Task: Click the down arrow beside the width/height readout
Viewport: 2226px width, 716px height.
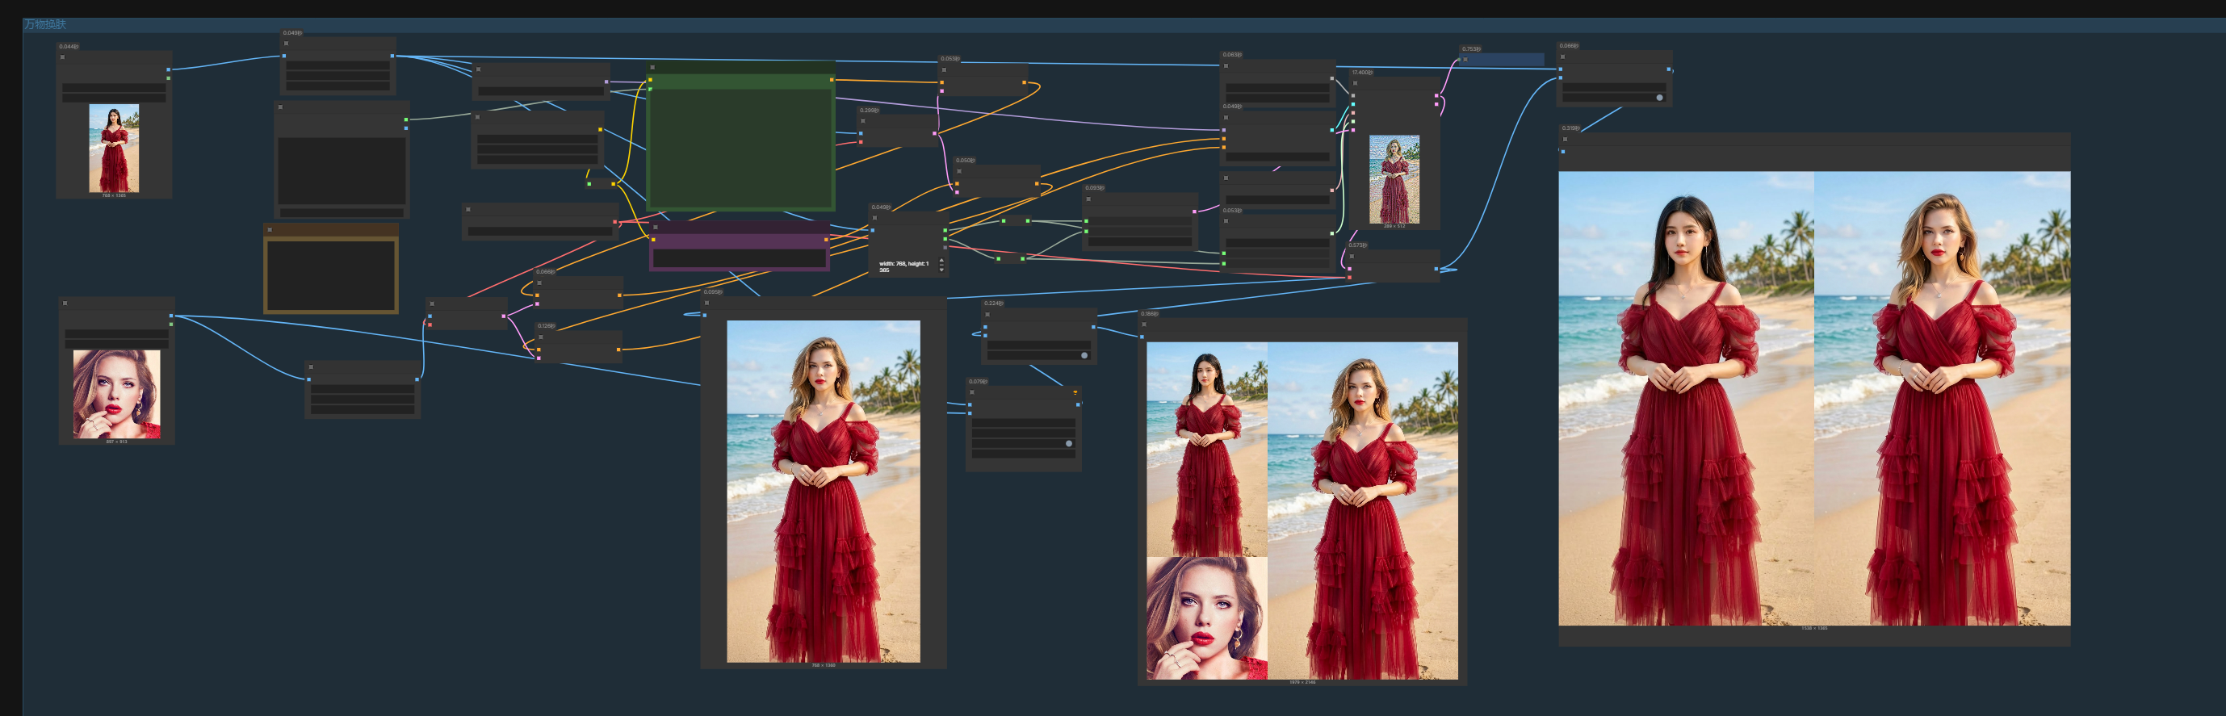Action: [x=941, y=270]
